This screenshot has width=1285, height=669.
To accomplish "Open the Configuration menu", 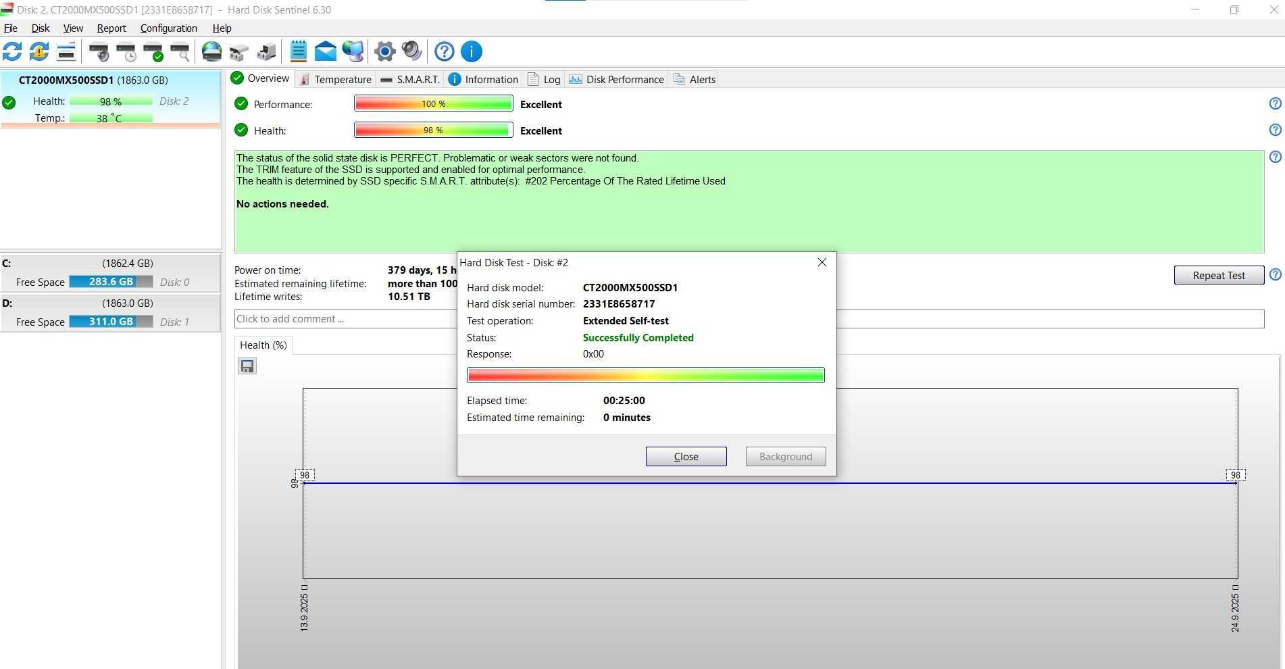I will [x=169, y=28].
